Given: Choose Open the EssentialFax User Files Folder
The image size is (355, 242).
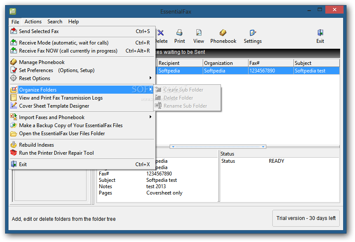Looking at the screenshot, I should 82,134.
